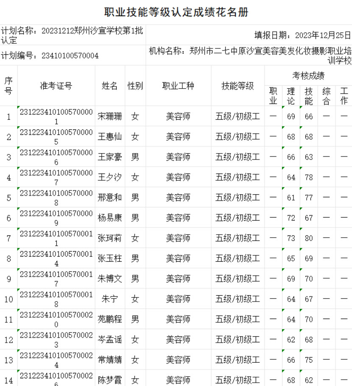The height and width of the screenshot is (386, 352).
Task: Select the 准考证号 column header
Action: (56, 86)
